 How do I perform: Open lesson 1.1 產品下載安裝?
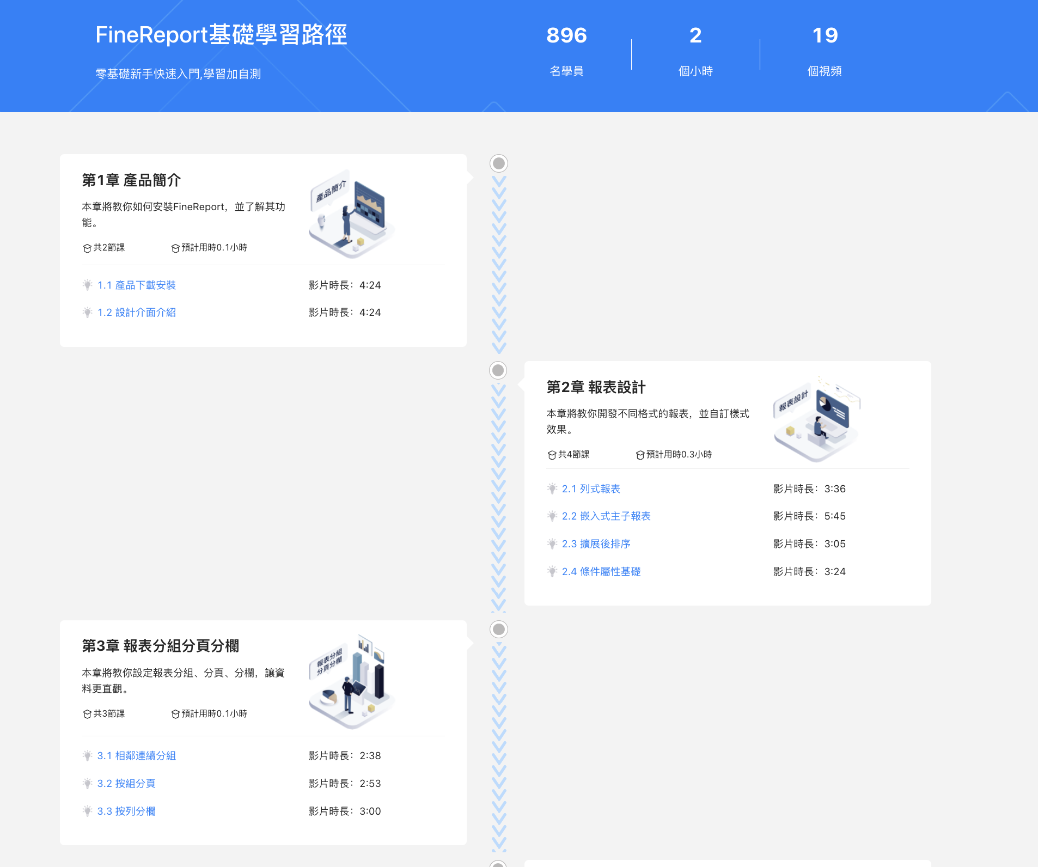click(137, 285)
